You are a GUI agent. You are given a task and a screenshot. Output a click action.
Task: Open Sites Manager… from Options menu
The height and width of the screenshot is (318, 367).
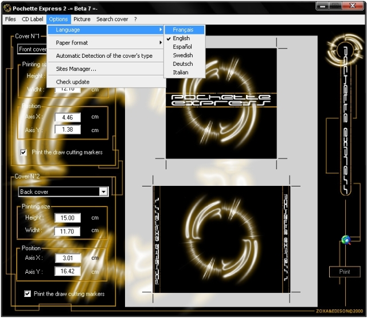pos(106,69)
